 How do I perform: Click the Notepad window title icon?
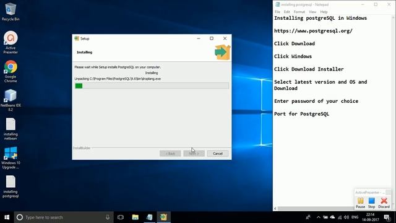(x=278, y=4)
